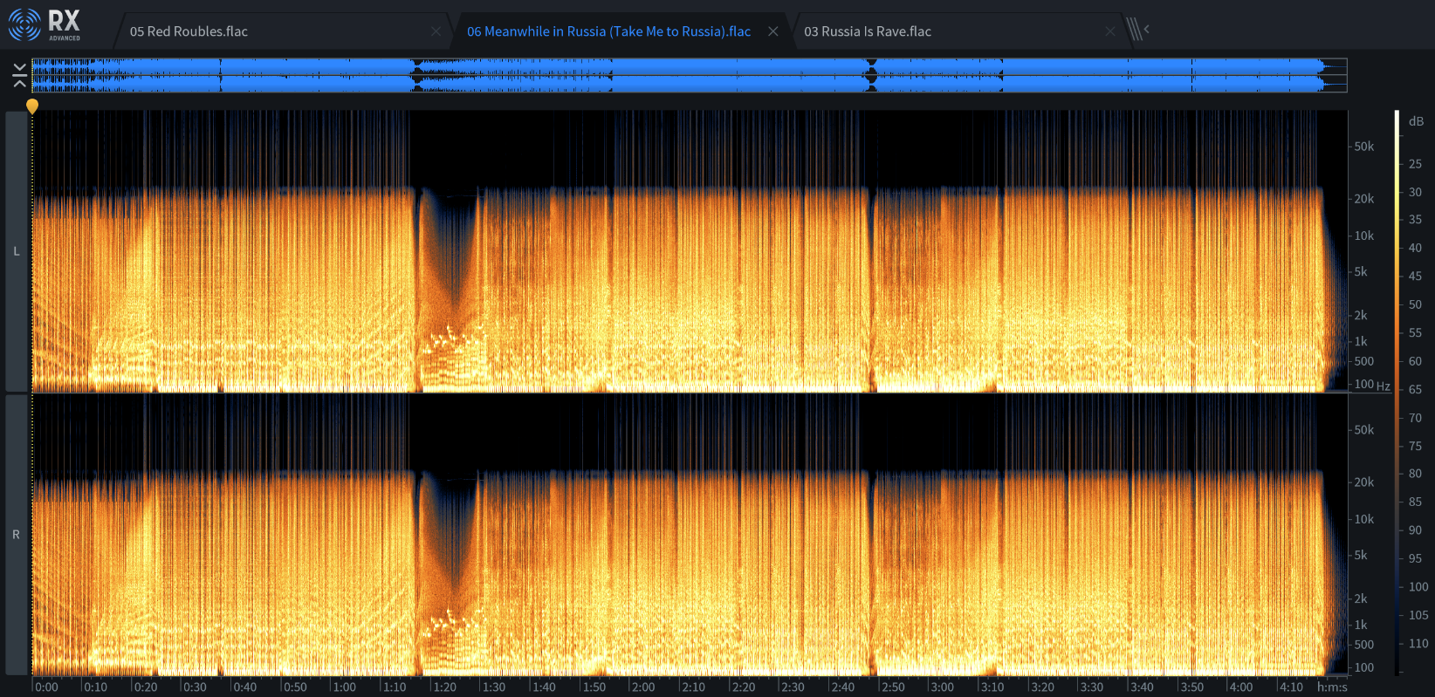Toggle the right channel R selector
The height and width of the screenshot is (697, 1435).
tap(17, 535)
